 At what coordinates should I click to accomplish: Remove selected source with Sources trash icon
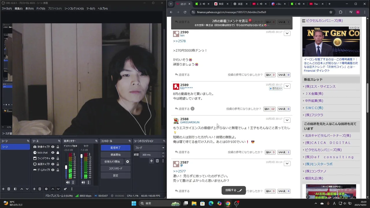(x=40, y=189)
